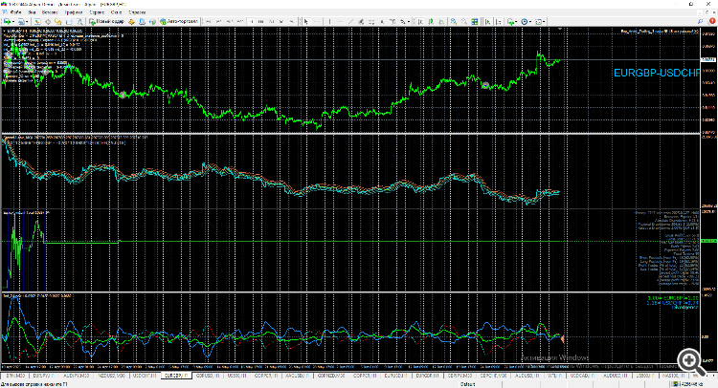Open the Strategy Tester icon

(x=79, y=21)
